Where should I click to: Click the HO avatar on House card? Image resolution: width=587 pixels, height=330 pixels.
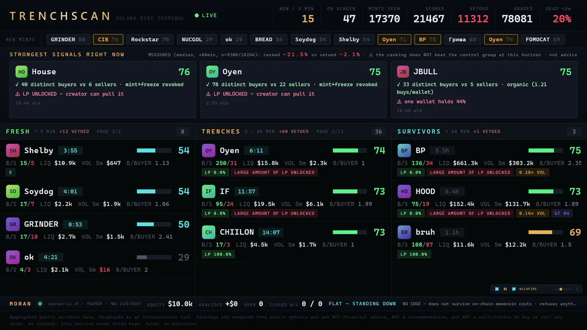pyautogui.click(x=22, y=71)
